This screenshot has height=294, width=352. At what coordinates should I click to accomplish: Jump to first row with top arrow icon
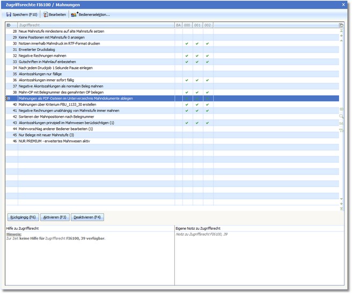click(x=341, y=31)
